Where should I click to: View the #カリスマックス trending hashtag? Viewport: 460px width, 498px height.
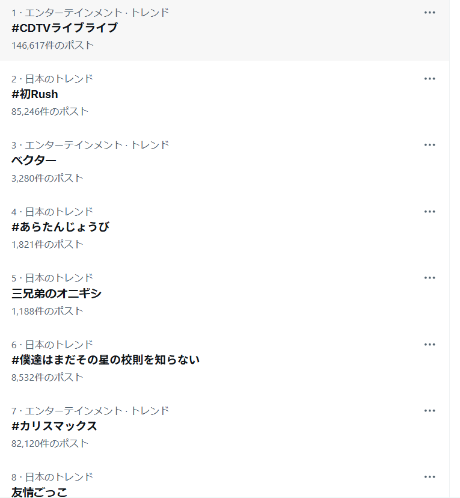[54, 426]
